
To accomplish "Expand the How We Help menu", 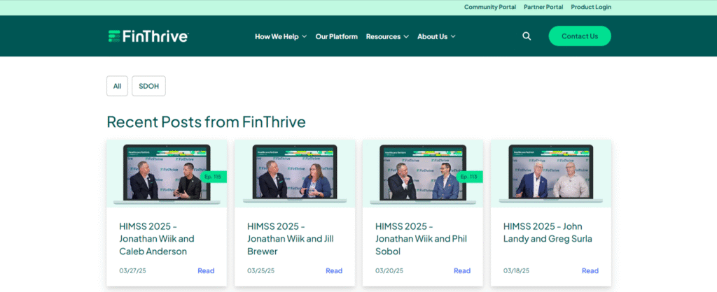I will tap(280, 36).
